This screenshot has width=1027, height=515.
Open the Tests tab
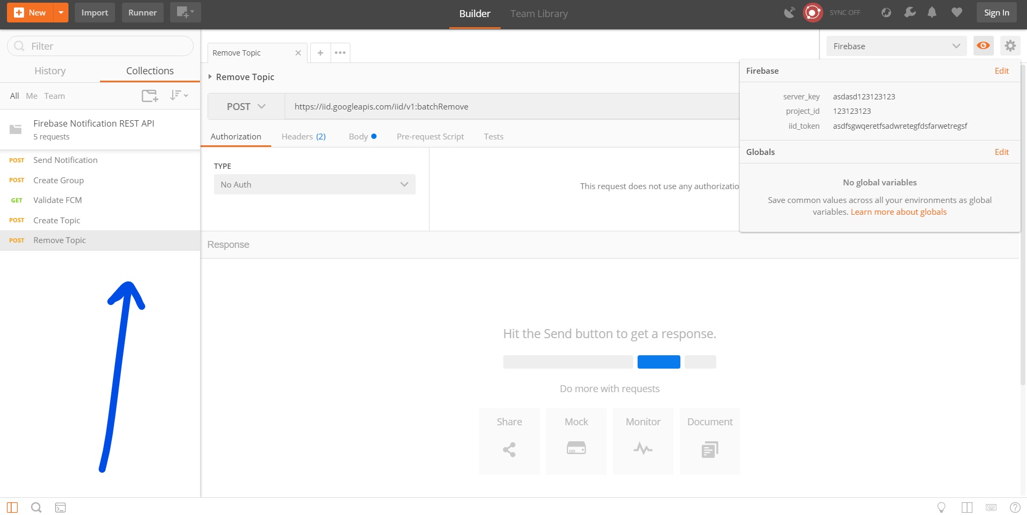pyautogui.click(x=493, y=136)
